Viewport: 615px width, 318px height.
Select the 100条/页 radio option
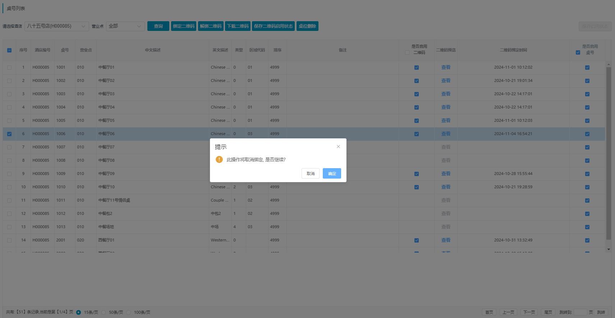point(129,312)
